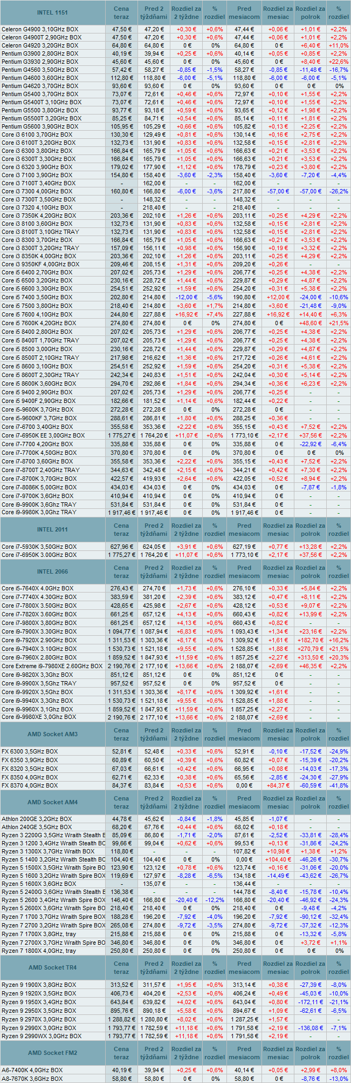Image resolution: width=351 pixels, height=1083 pixels.
Task: Click the INTEL 1151 section header
Action: [53, 12]
